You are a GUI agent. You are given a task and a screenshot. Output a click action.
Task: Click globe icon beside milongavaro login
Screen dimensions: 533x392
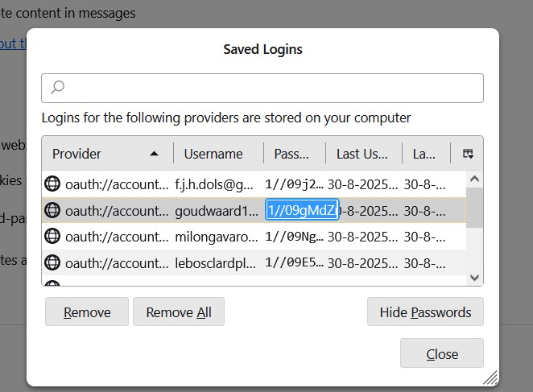click(52, 236)
